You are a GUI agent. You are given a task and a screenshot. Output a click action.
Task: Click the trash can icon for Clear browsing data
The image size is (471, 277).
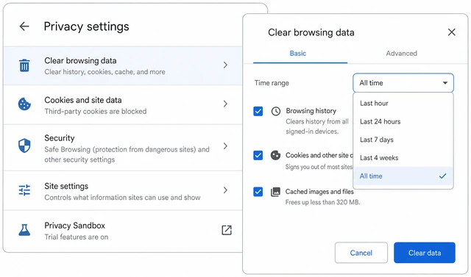24,65
